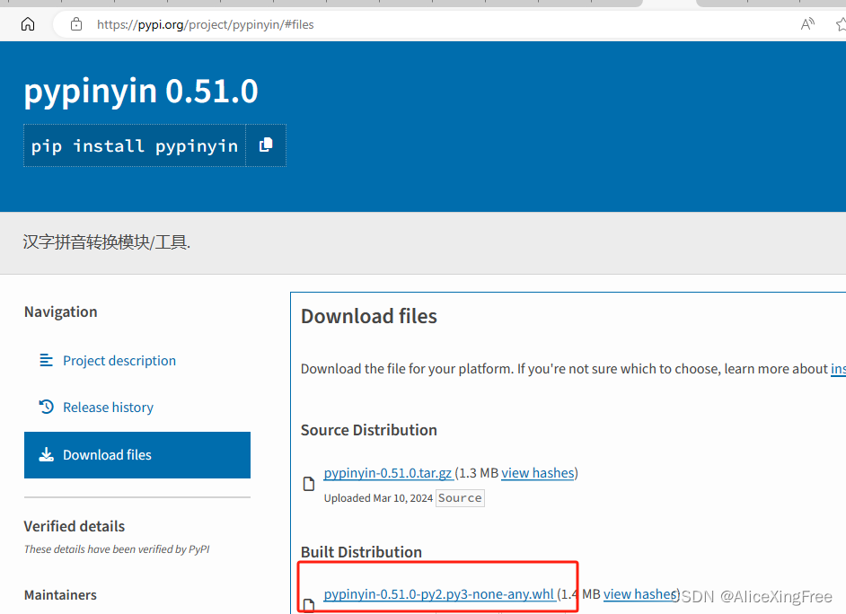Click the Project description list icon

pyautogui.click(x=47, y=360)
